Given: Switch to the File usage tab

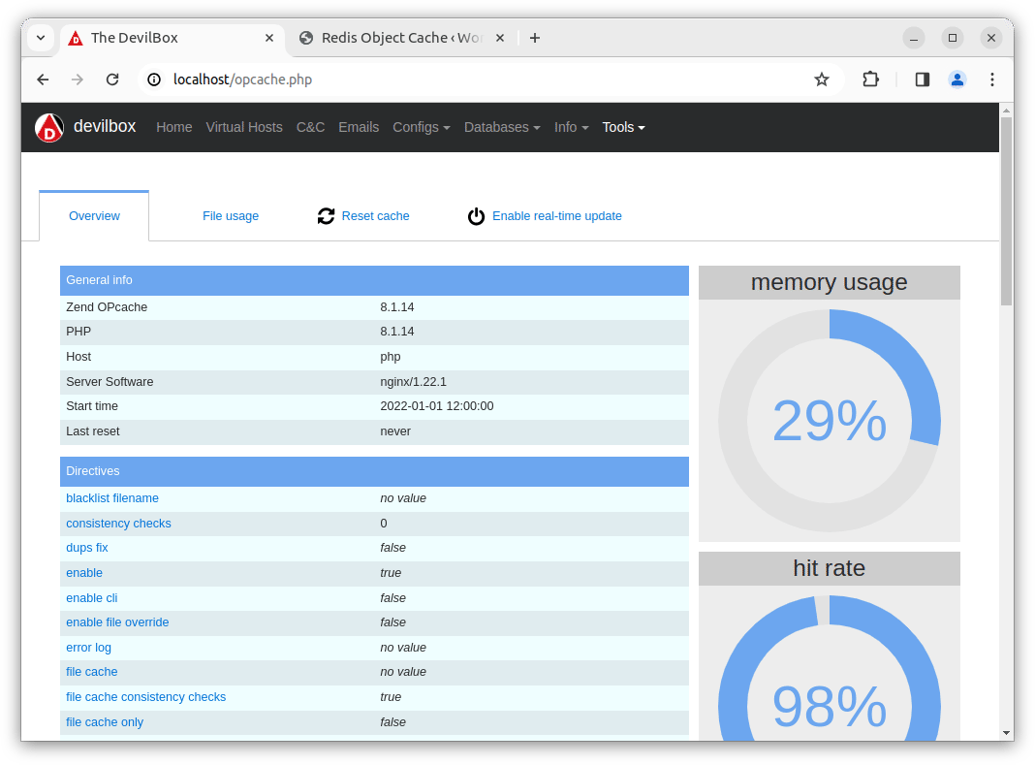Looking at the screenshot, I should [x=231, y=216].
